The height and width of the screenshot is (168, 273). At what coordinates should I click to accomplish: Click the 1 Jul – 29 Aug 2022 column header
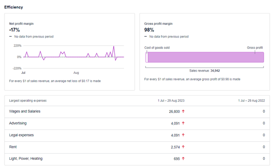251,101
